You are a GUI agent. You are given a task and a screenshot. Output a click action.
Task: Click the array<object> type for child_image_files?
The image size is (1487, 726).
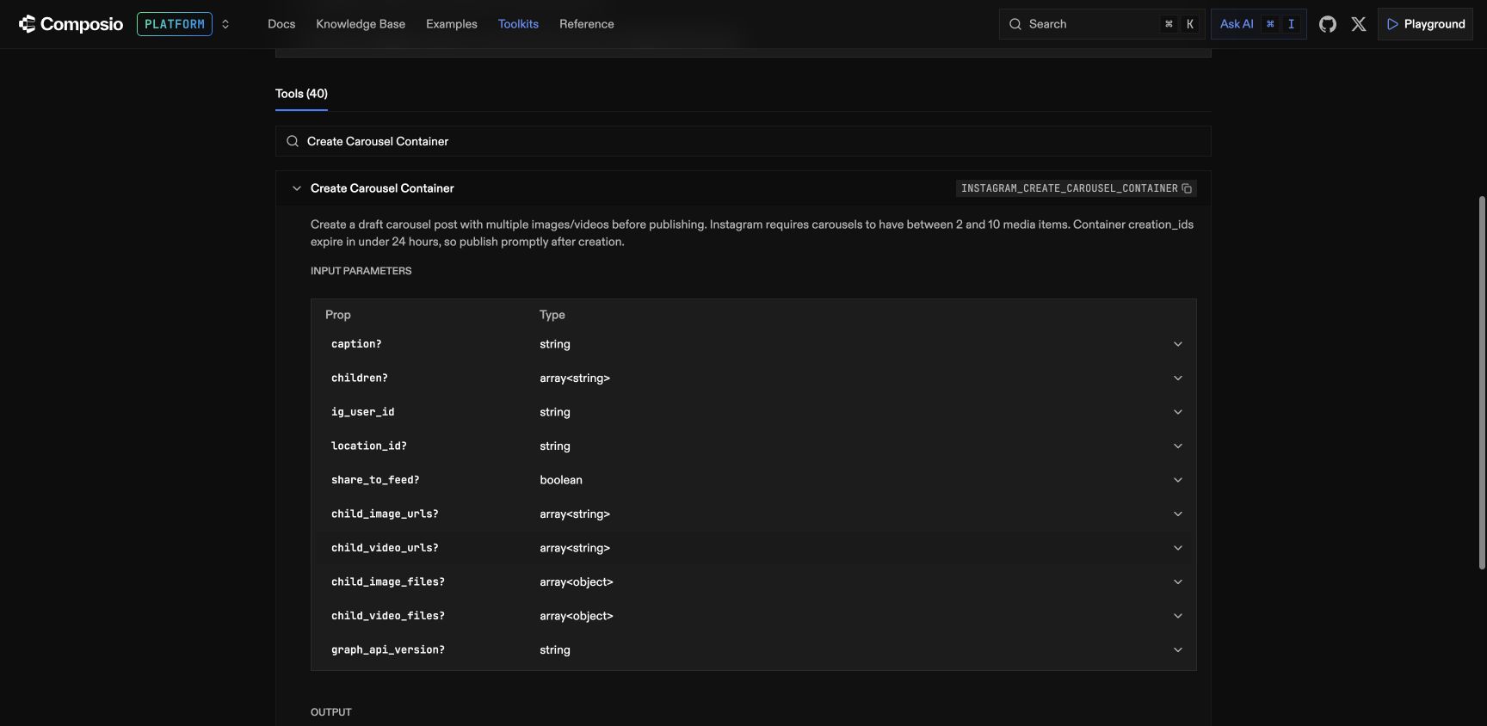pos(577,582)
